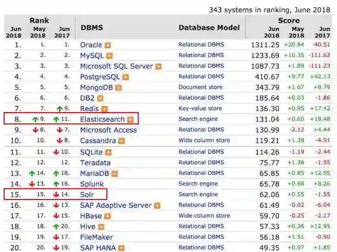Follow the HBase link

point(91,216)
